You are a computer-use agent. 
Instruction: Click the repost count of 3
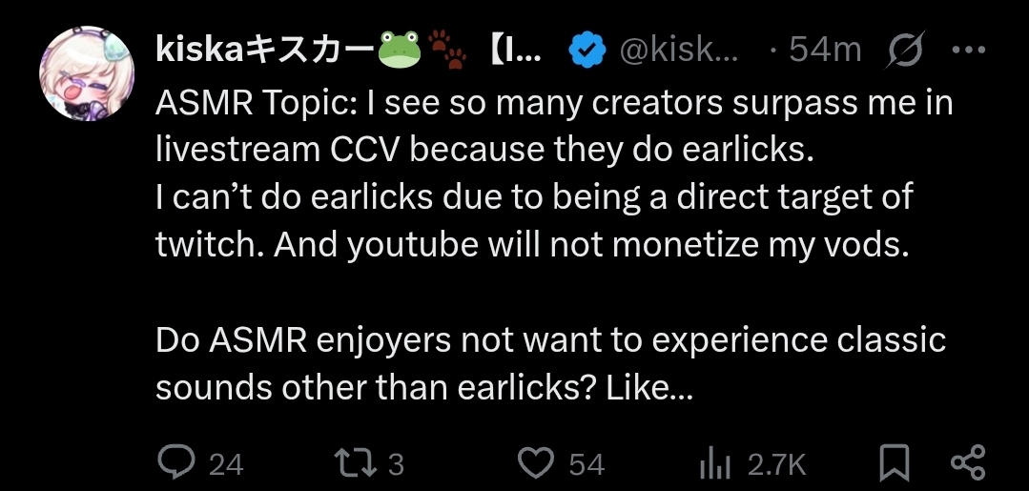396,464
